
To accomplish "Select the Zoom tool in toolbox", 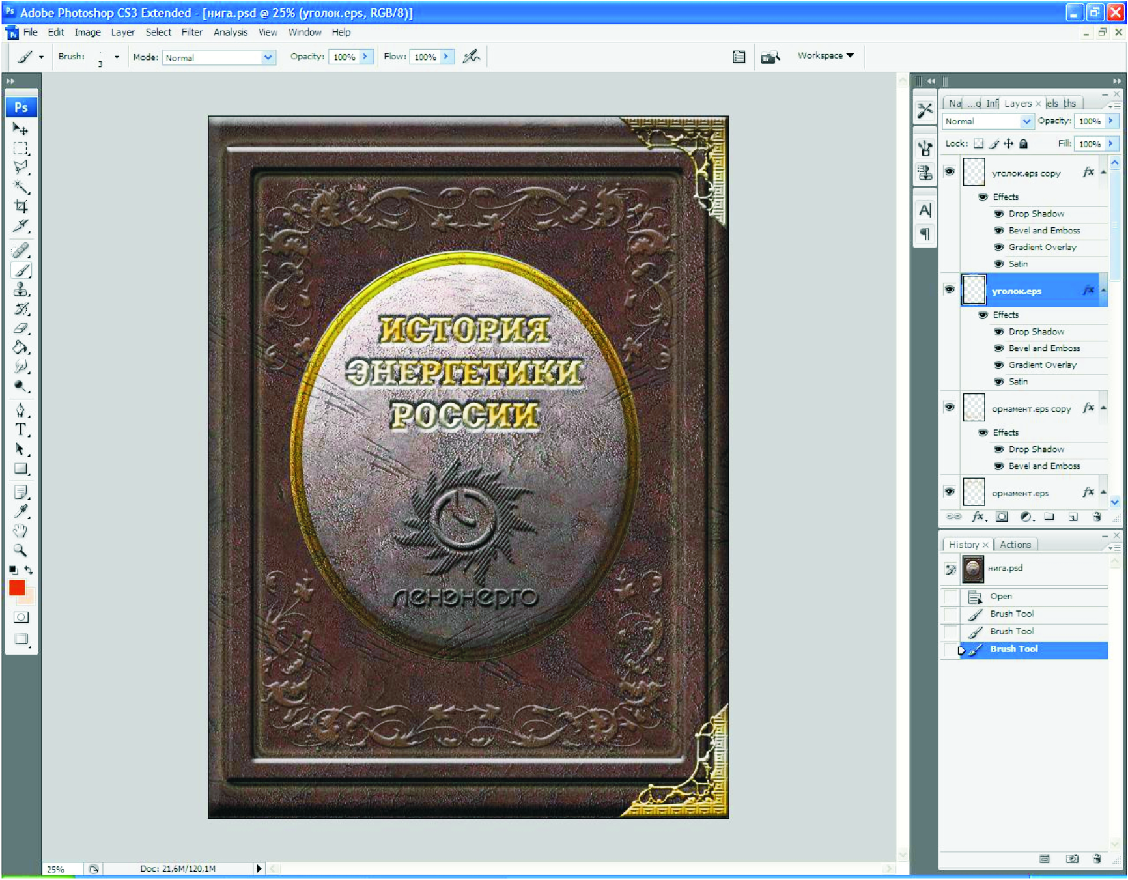I will tap(21, 550).
